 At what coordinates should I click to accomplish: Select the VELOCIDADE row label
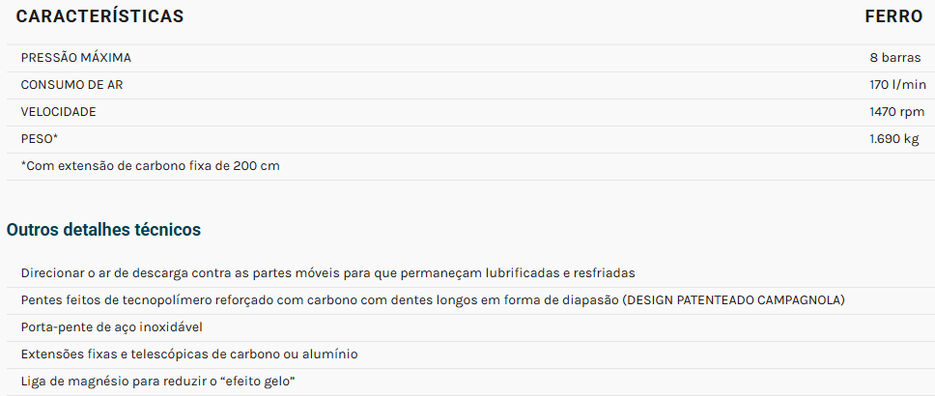click(58, 111)
